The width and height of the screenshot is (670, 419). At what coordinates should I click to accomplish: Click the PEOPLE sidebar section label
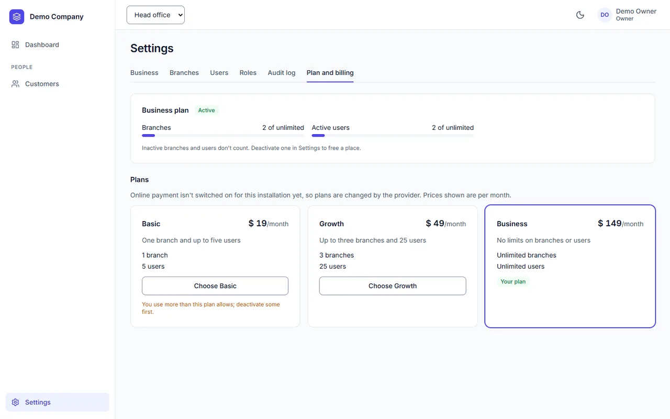click(x=22, y=67)
